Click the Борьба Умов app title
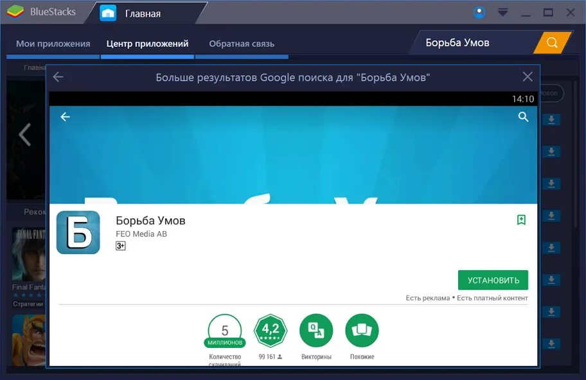The image size is (586, 380). click(150, 221)
